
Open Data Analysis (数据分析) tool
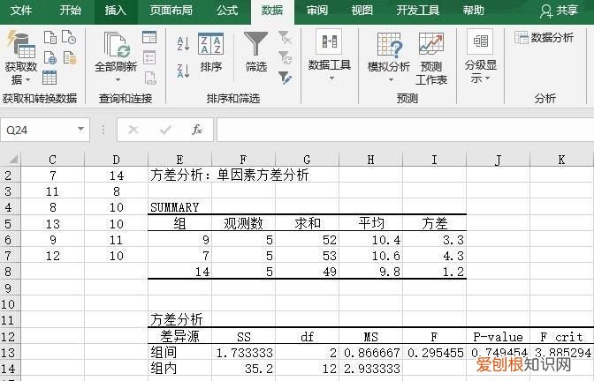544,37
